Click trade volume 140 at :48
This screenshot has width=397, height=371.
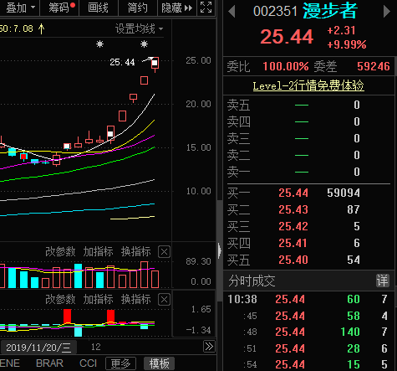(350, 332)
